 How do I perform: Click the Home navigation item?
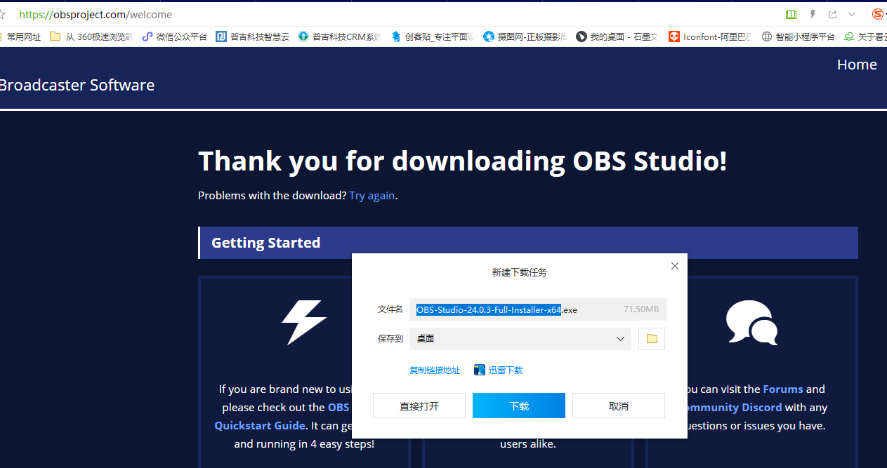pyautogui.click(x=857, y=65)
